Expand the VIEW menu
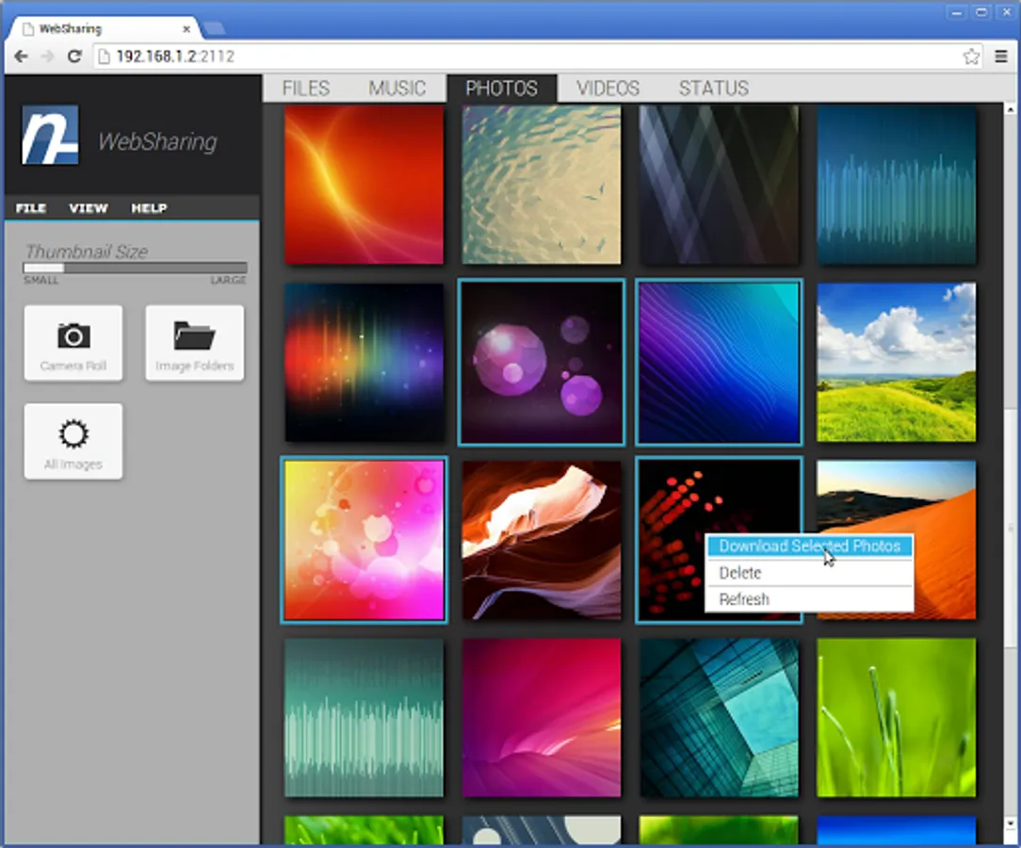Viewport: 1021px width, 848px height. click(x=88, y=208)
